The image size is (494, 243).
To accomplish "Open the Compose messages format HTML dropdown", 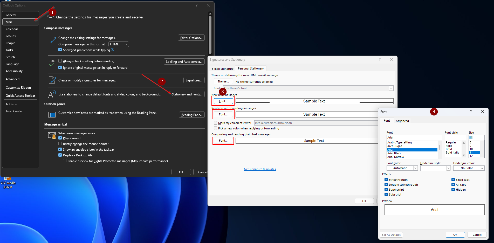I will [119, 44].
